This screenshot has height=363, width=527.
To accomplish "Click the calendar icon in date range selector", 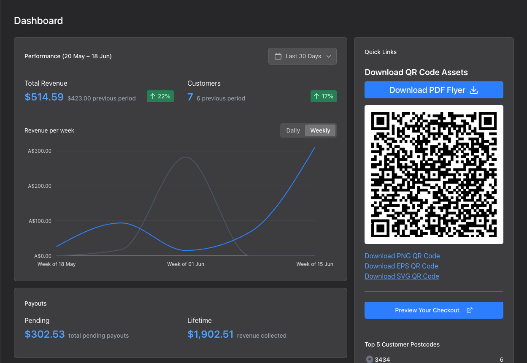I will click(x=278, y=56).
